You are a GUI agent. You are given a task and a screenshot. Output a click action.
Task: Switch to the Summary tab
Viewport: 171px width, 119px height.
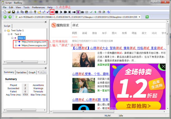click(x=9, y=72)
